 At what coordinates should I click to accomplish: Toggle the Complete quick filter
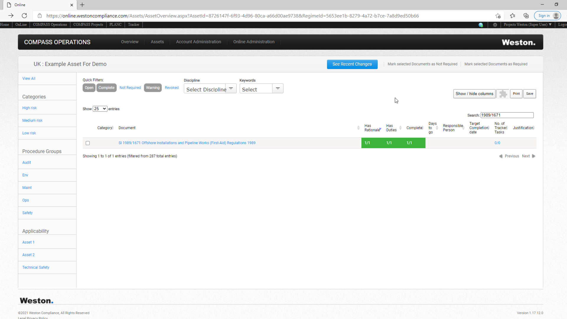coord(106,88)
